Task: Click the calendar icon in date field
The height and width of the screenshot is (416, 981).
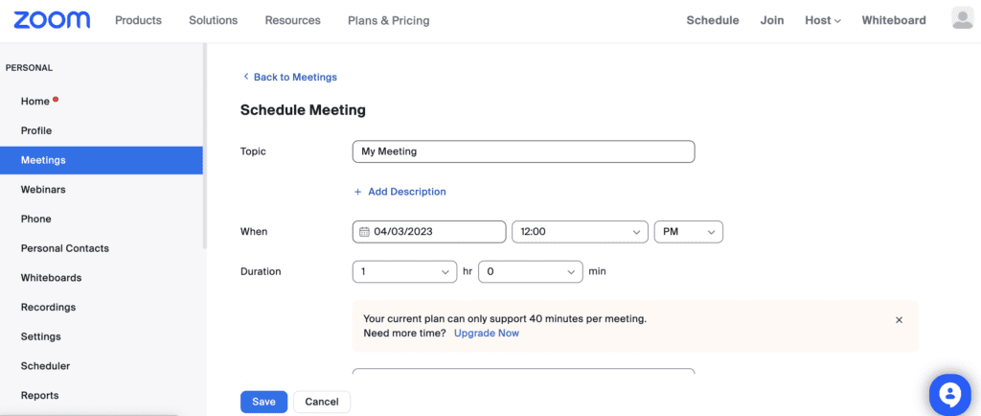Action: pyautogui.click(x=364, y=231)
